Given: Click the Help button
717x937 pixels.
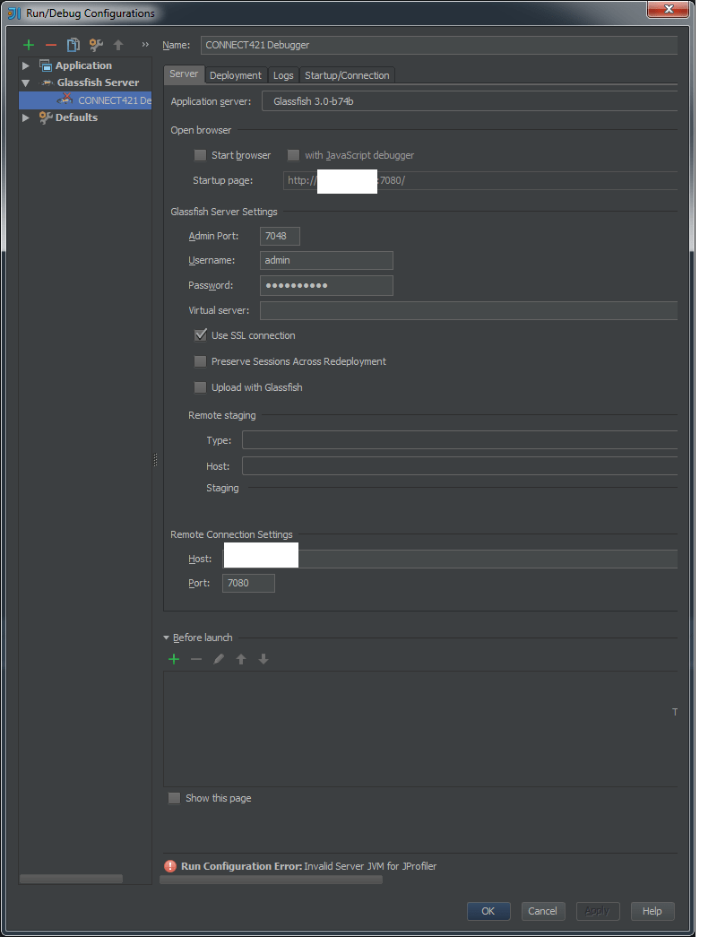Looking at the screenshot, I should pos(652,911).
